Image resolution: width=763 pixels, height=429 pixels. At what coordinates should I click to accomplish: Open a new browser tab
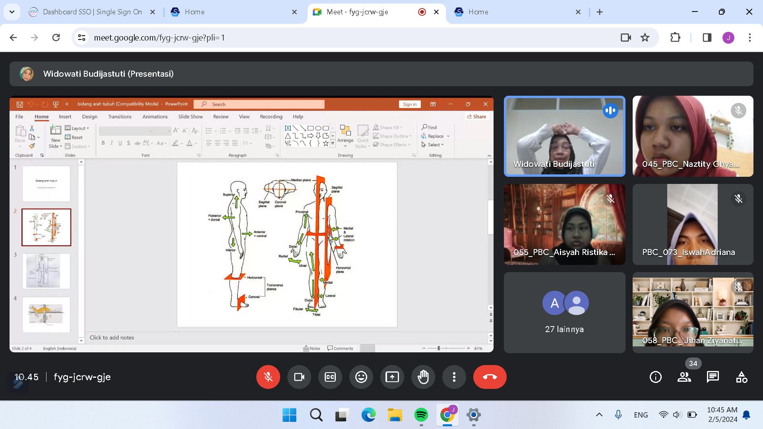600,12
